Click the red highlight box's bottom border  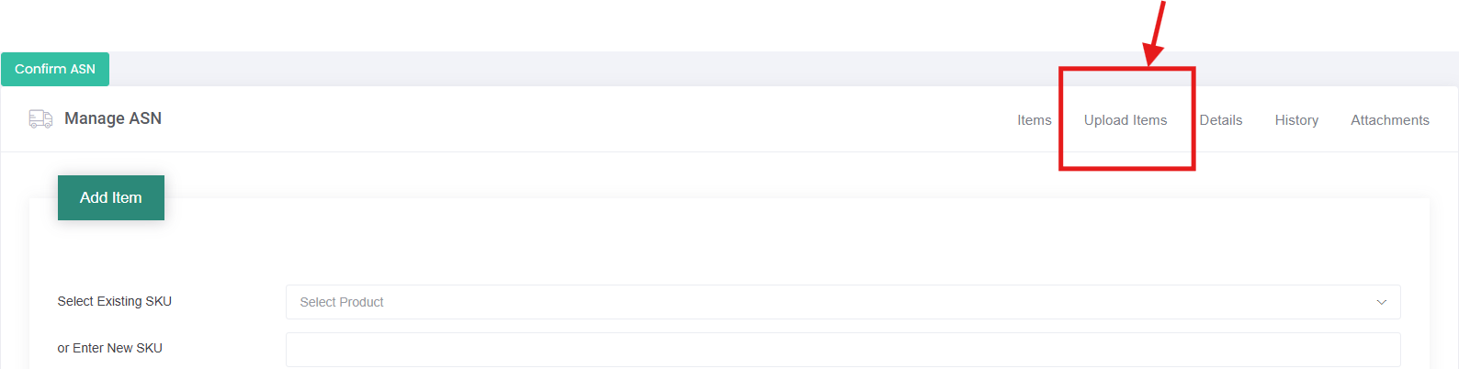pyautogui.click(x=1126, y=168)
